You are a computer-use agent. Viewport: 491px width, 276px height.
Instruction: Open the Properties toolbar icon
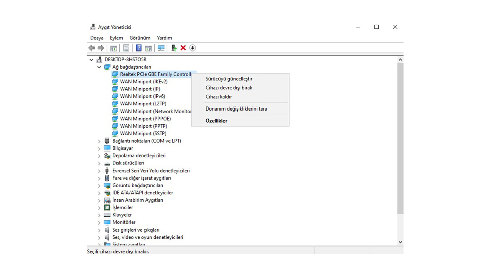(x=126, y=48)
